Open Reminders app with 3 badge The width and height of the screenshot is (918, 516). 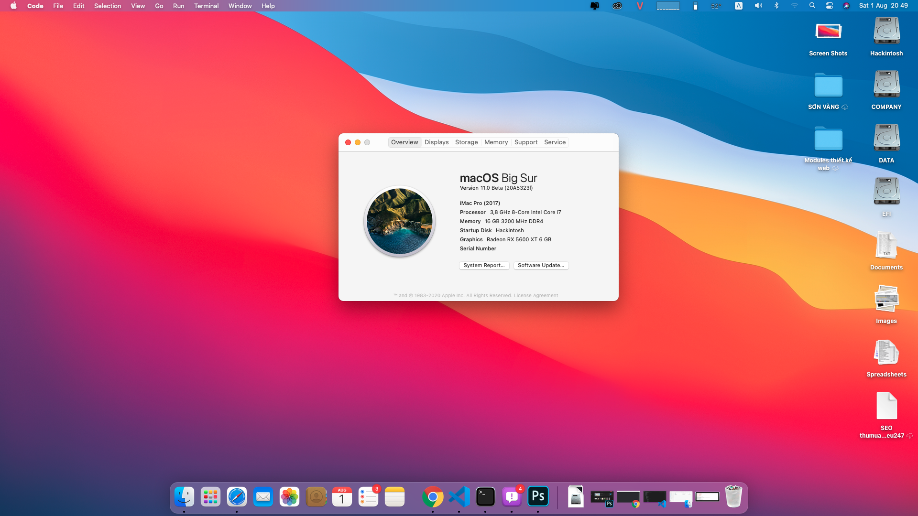point(368,497)
